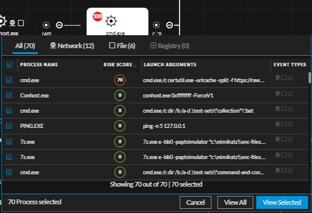Click registry event icon in certutil row
312x213 pixels.
pos(290,77)
